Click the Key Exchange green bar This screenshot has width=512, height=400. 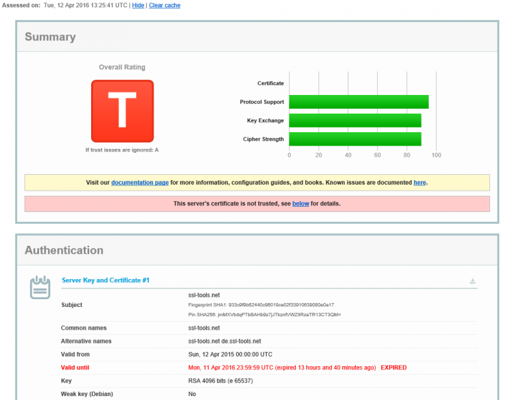[x=355, y=120]
